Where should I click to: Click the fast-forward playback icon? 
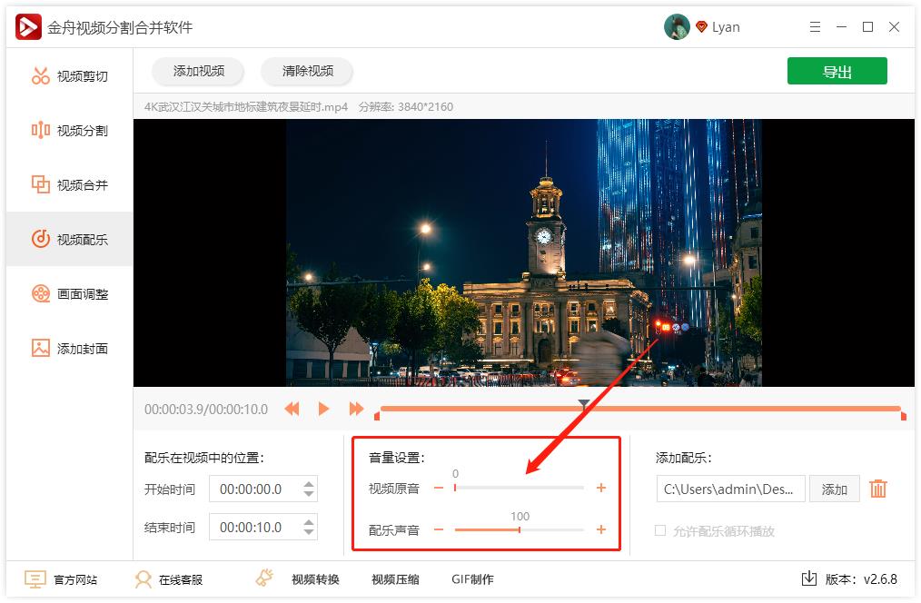point(356,409)
